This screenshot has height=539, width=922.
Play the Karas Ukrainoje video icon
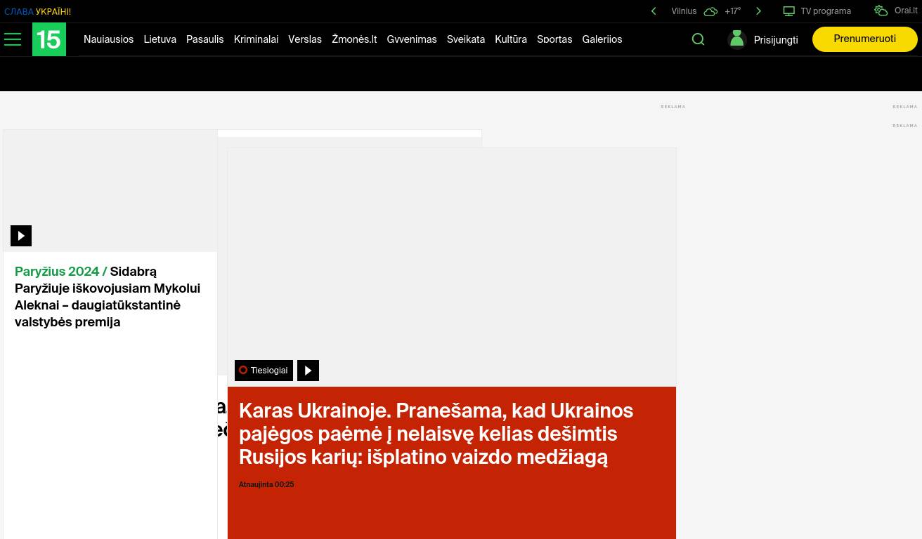point(308,371)
